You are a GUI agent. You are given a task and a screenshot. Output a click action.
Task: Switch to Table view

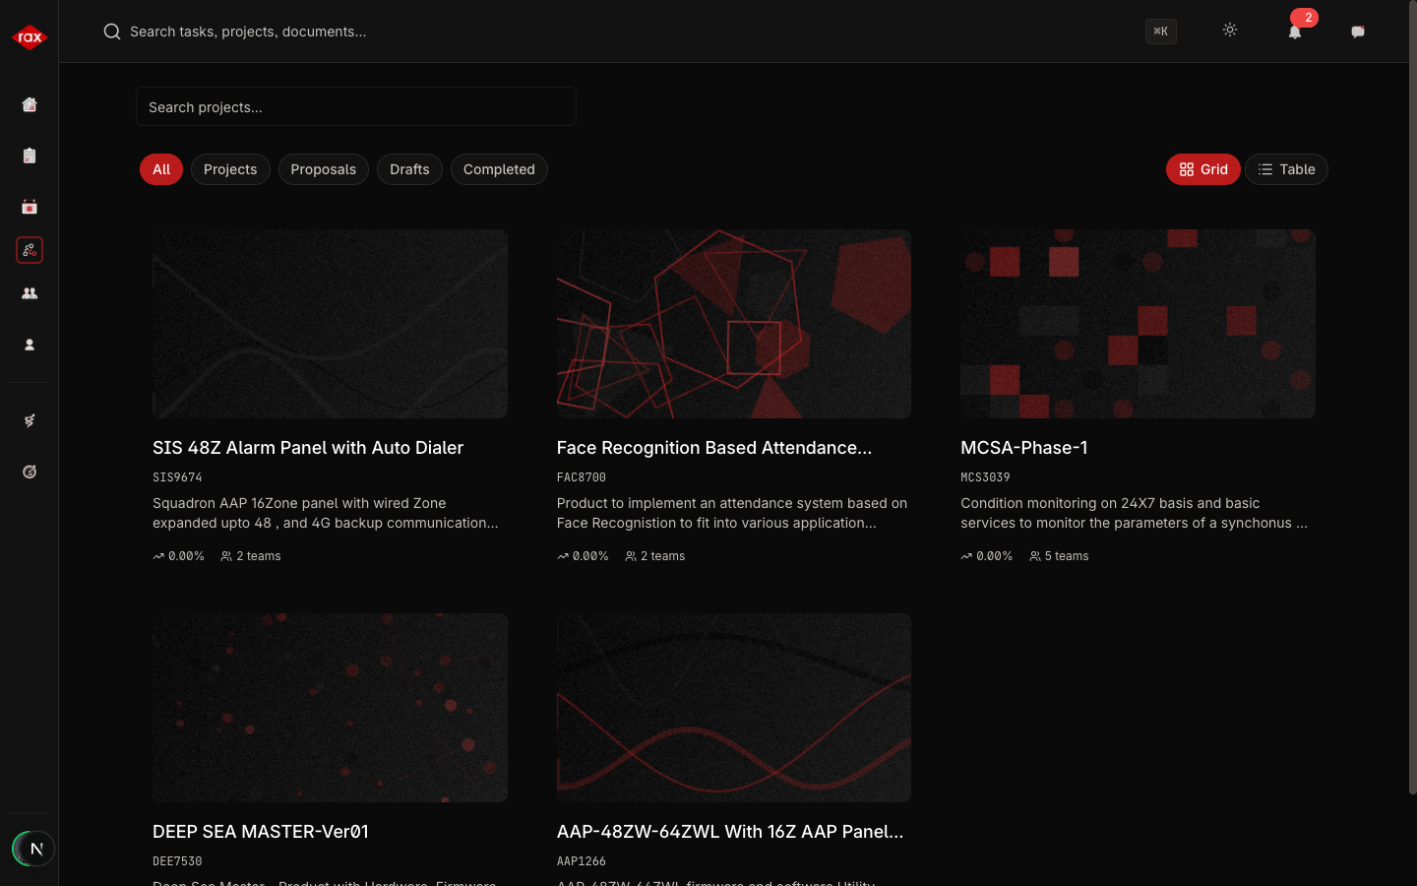[x=1286, y=169]
